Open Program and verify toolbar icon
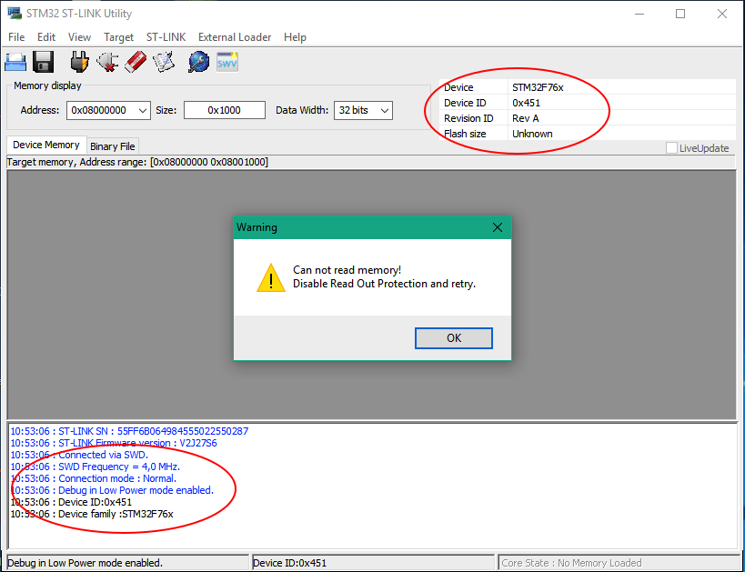Screen dimensions: 745x572 pyautogui.click(x=164, y=62)
